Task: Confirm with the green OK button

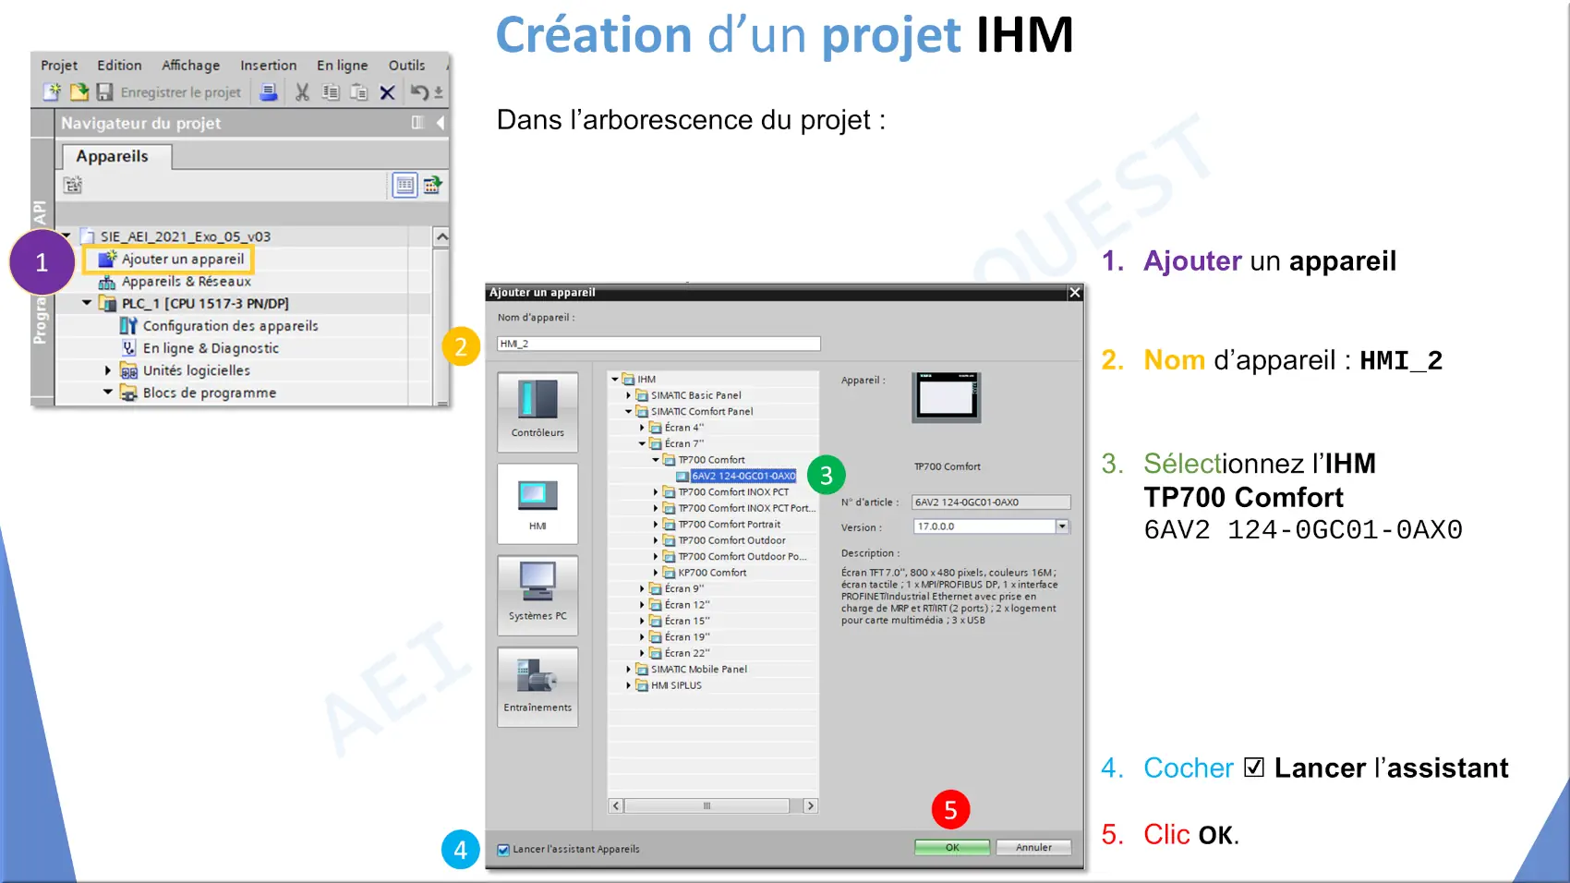Action: pos(952,847)
